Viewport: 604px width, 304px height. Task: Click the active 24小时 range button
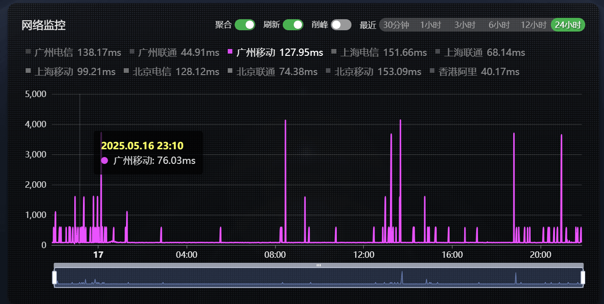568,25
